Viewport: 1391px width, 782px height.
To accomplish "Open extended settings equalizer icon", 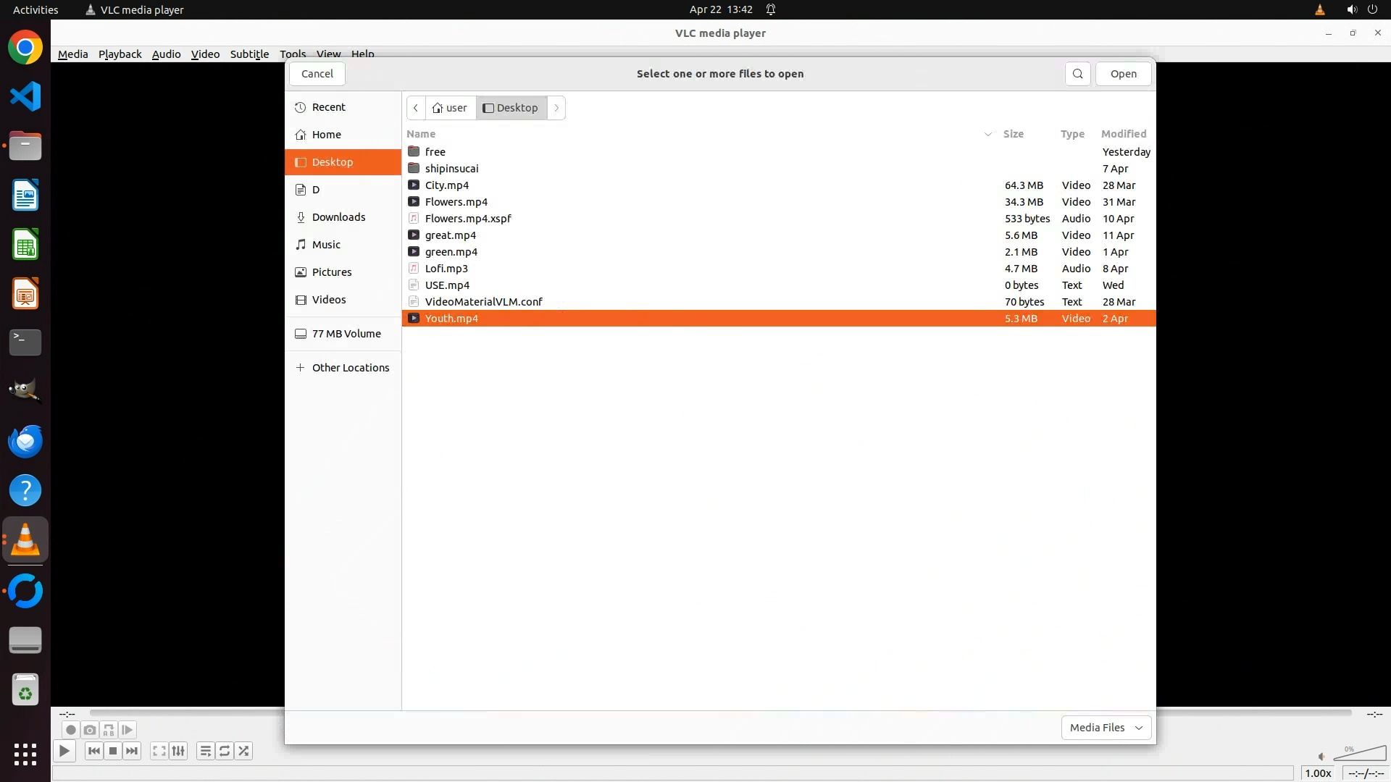I will click(178, 751).
